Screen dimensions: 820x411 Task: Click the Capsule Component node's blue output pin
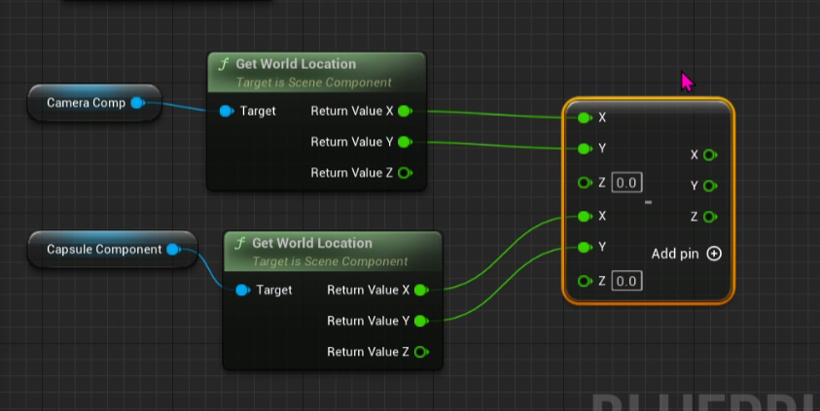tap(173, 250)
